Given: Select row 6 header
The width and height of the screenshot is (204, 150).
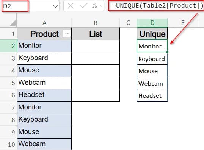Looking at the screenshot, I should click(8, 95).
